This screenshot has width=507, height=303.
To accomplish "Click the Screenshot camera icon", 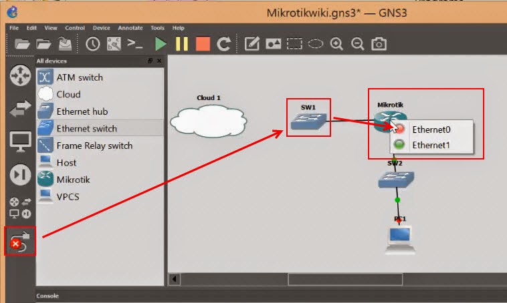I will (379, 43).
